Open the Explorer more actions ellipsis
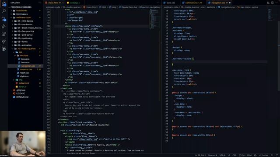Viewport: 280px width, 157px height. pos(39,3)
